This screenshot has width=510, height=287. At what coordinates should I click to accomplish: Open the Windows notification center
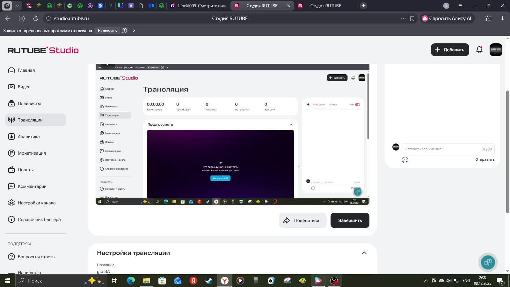(x=500, y=281)
